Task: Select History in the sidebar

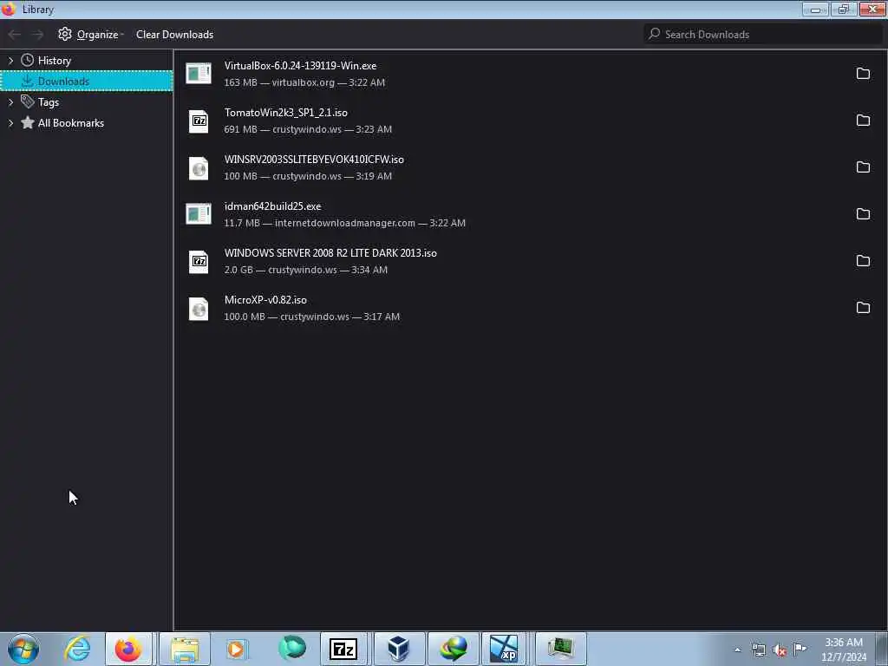Action: click(87, 60)
